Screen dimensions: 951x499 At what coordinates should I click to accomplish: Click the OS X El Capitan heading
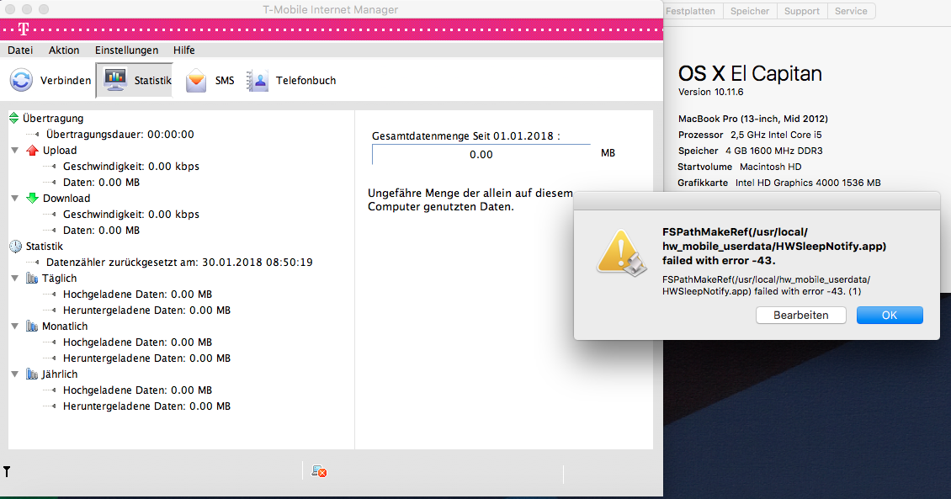[750, 73]
